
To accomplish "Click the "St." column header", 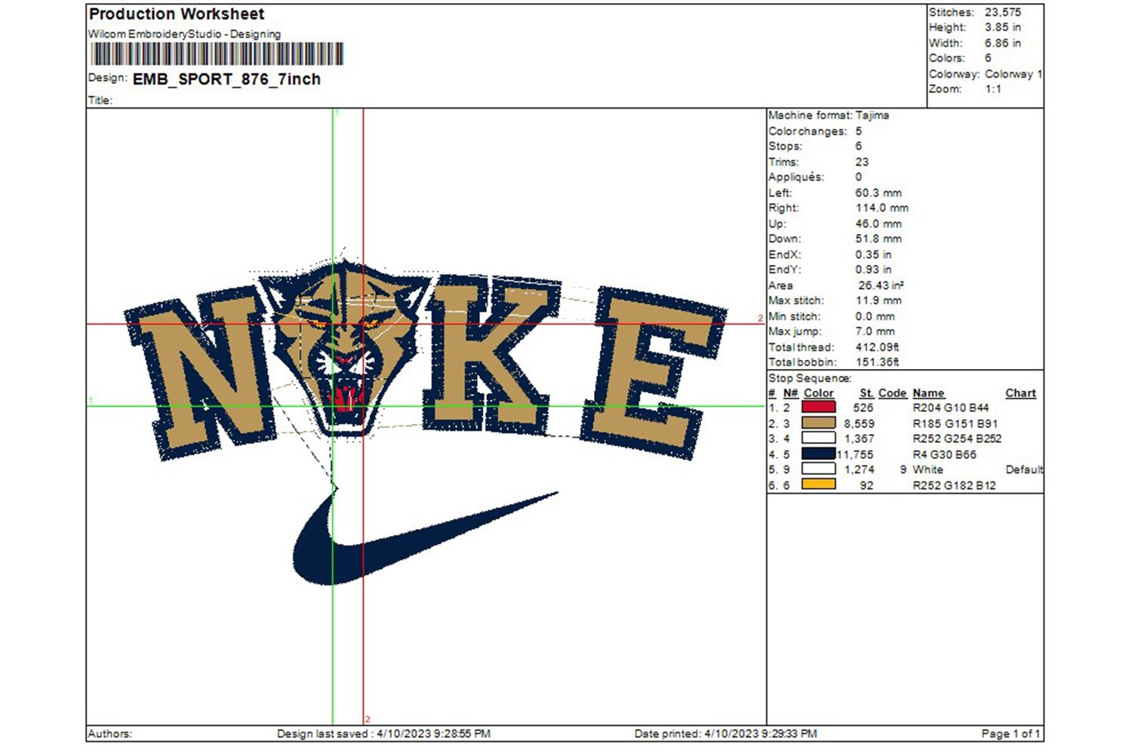I will coord(866,393).
